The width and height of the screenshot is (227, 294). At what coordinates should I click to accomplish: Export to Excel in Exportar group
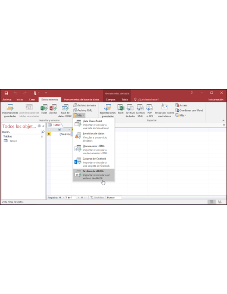click(120, 109)
